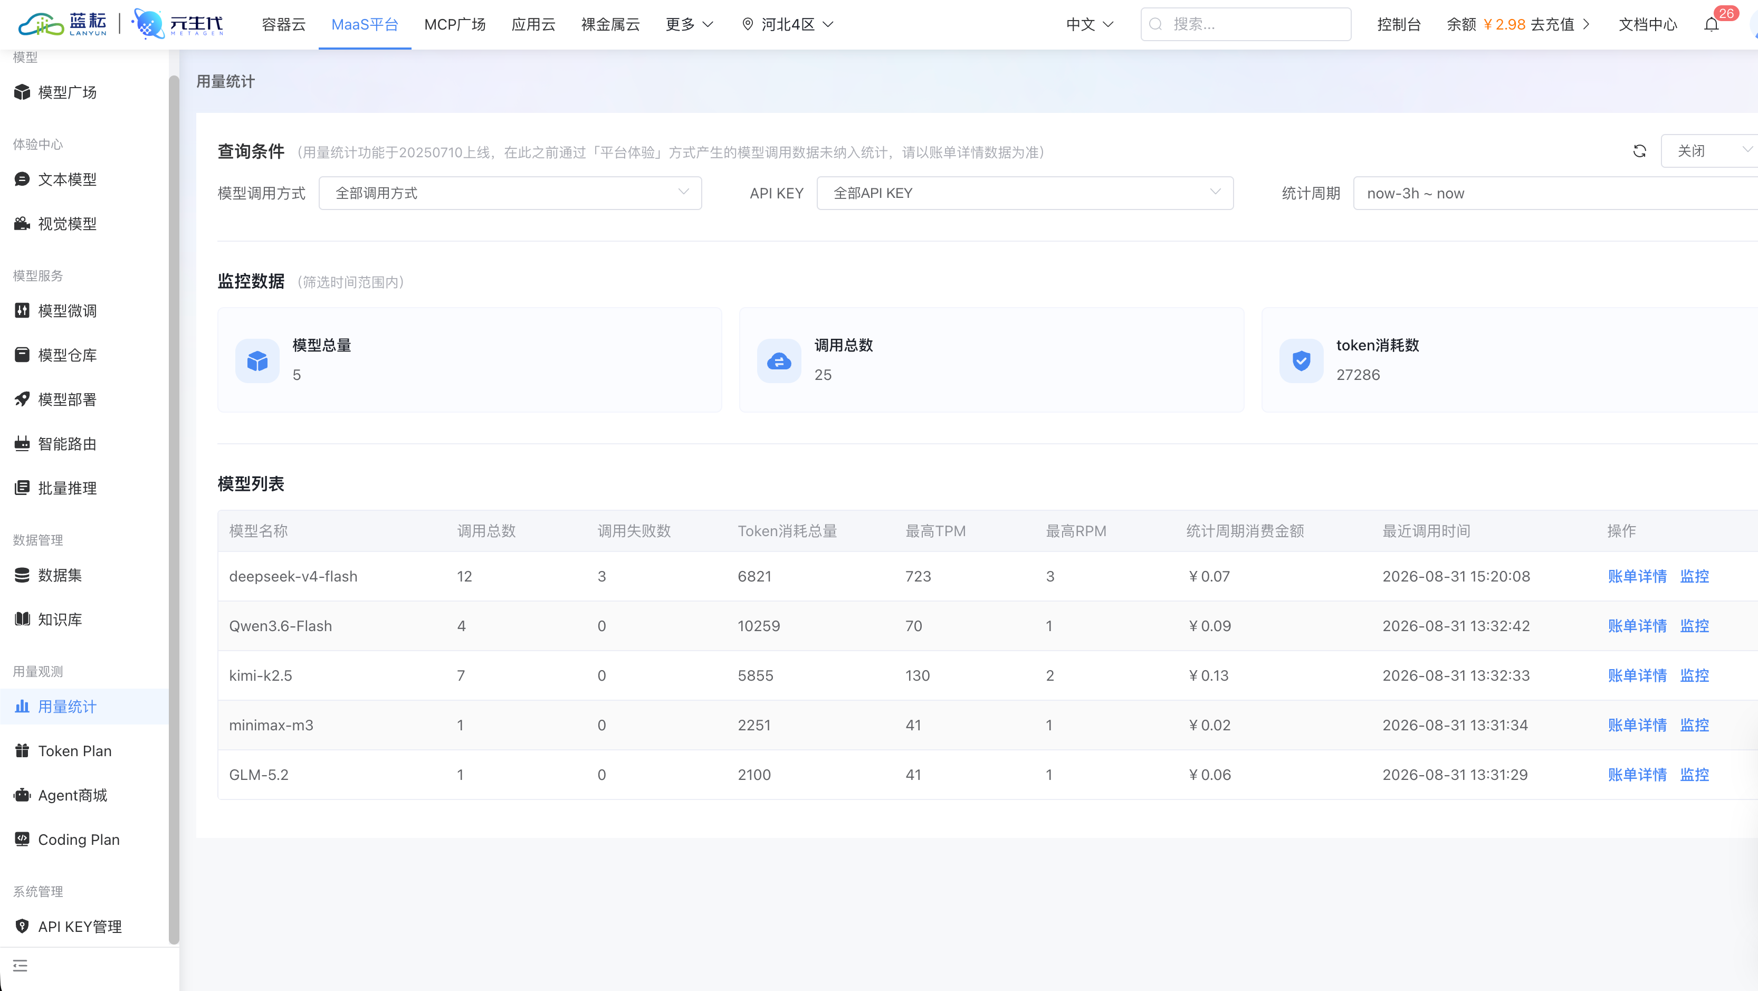Collapse the sidebar with the fold icon
The image size is (1758, 991).
[x=21, y=966]
